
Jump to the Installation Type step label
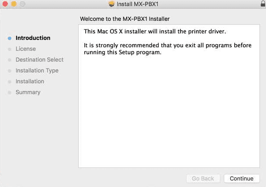37,71
